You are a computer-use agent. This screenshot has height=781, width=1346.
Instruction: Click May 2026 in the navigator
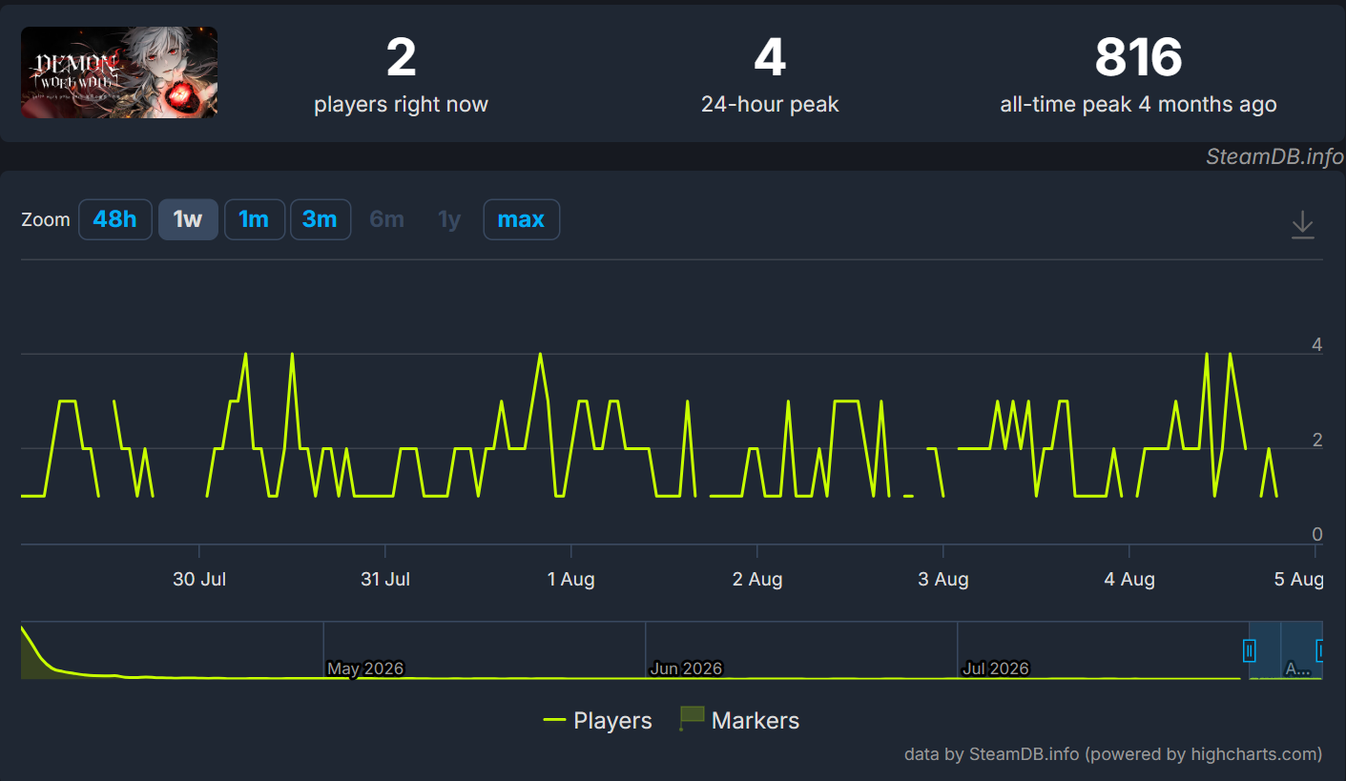click(x=365, y=668)
